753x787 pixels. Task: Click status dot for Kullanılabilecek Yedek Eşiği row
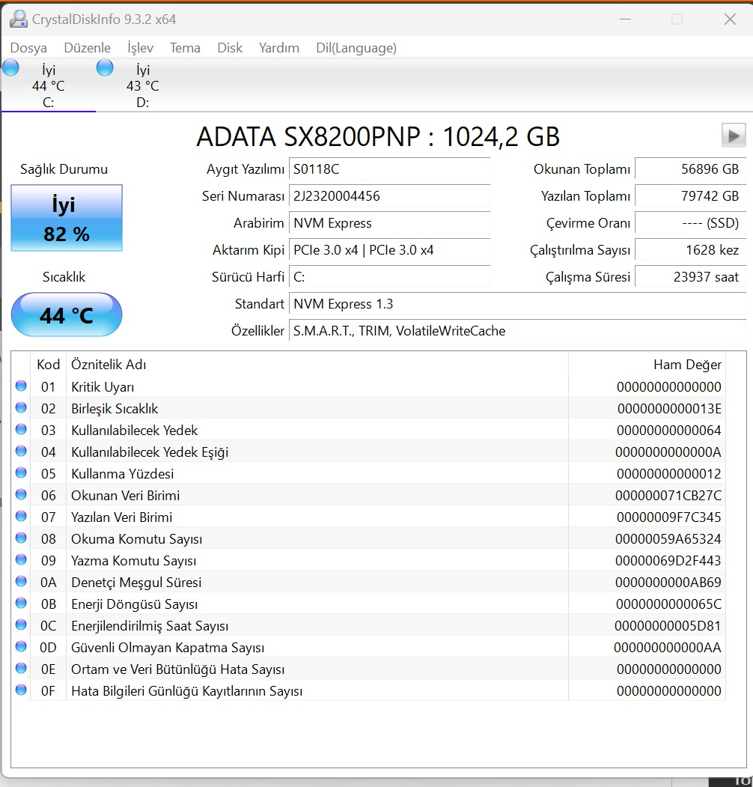(21, 452)
